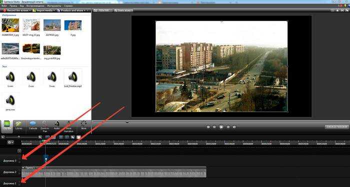Open the Вид menu

pos(22,6)
